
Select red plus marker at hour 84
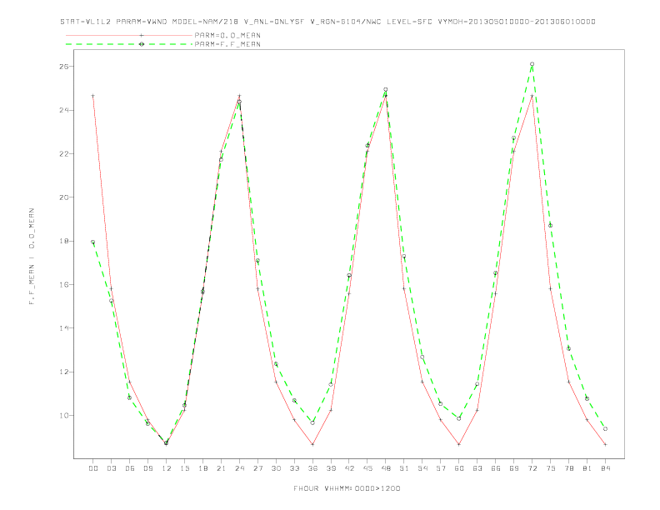605,444
